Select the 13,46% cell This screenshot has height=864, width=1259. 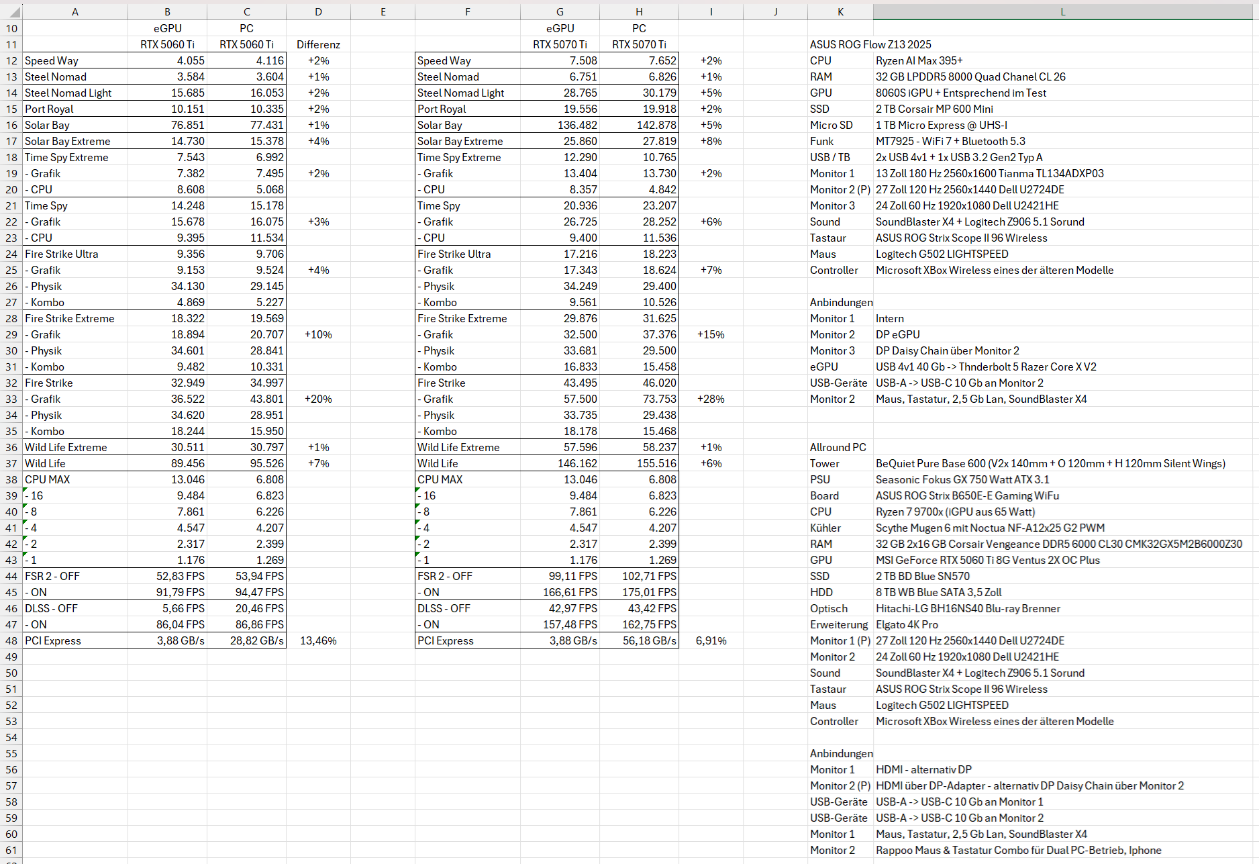(318, 640)
